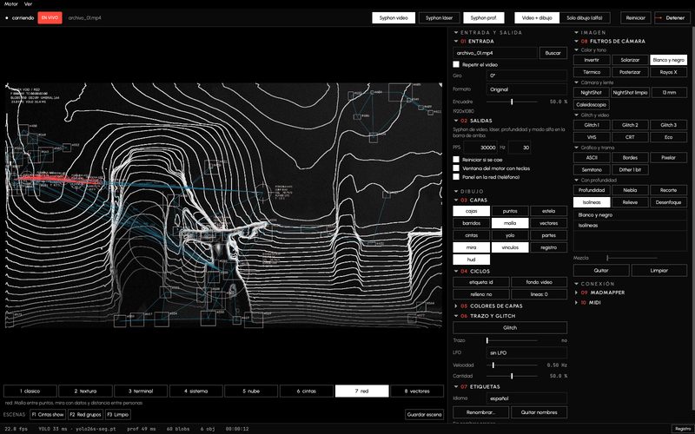Adjust the Velocidad slider
The width and height of the screenshot is (695, 434).
pos(512,365)
